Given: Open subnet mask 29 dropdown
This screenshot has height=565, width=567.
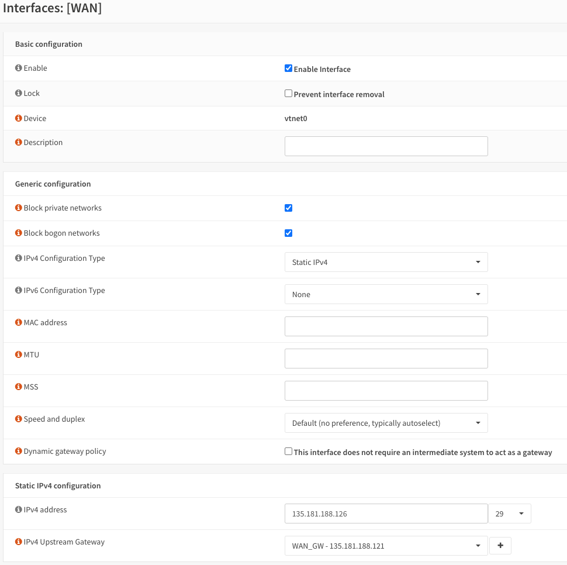Looking at the screenshot, I should 510,514.
